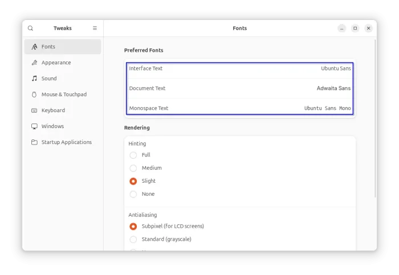Open the Fonts page label in sidebar

48,47
